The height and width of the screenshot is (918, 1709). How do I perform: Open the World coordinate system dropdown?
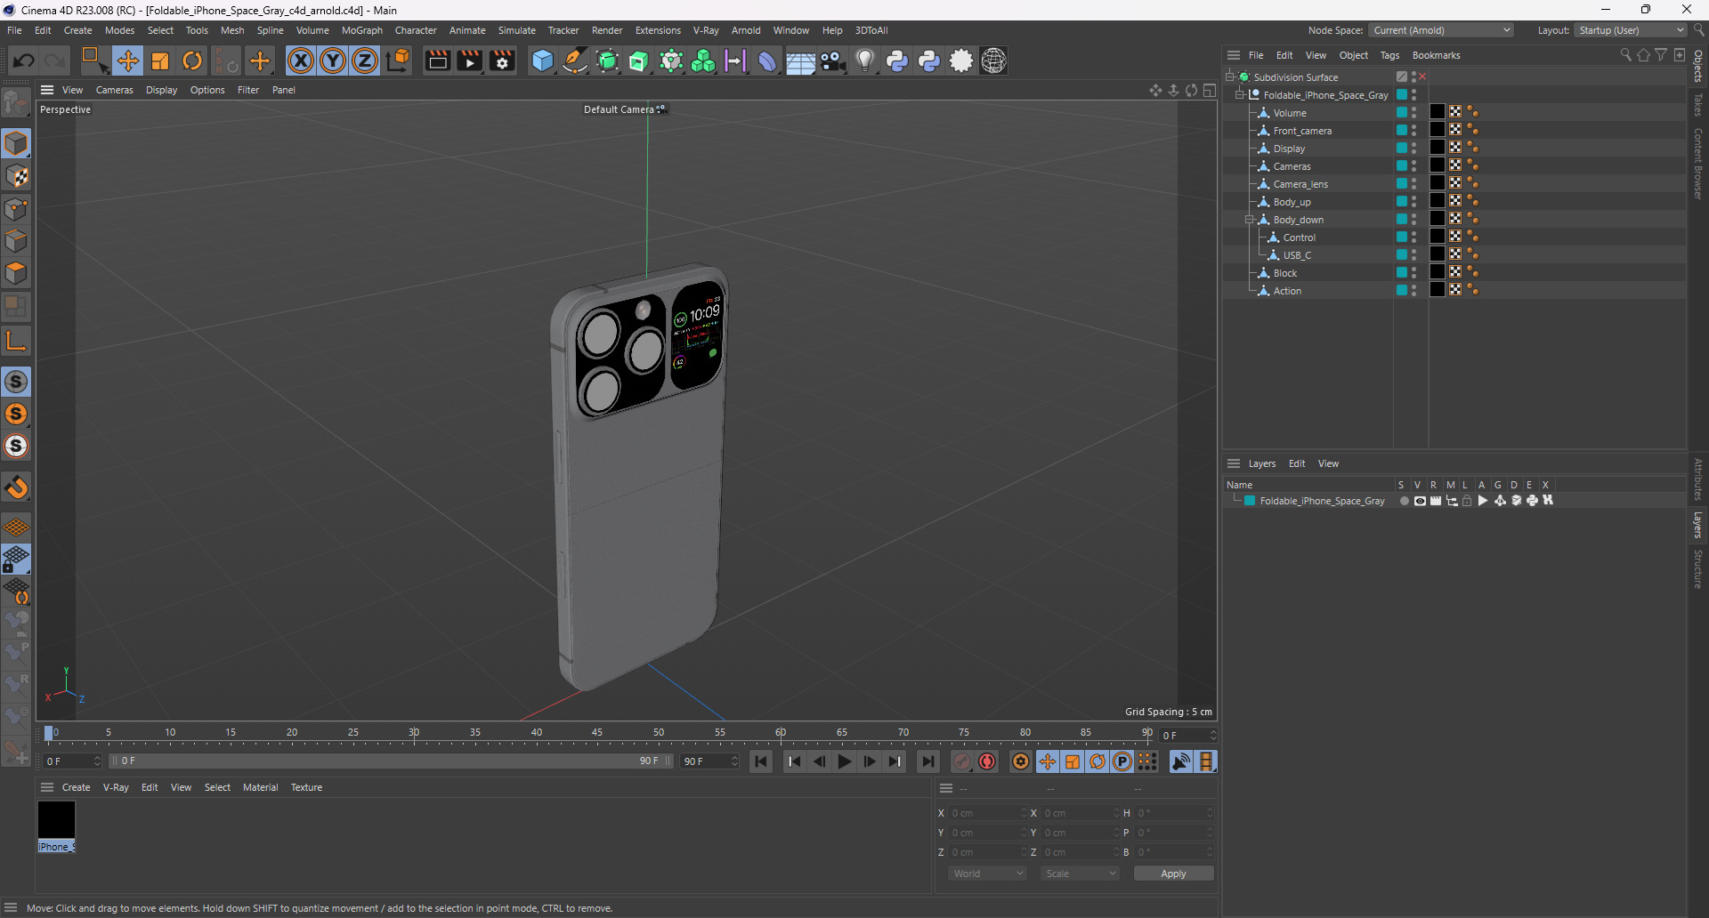[x=988, y=874]
